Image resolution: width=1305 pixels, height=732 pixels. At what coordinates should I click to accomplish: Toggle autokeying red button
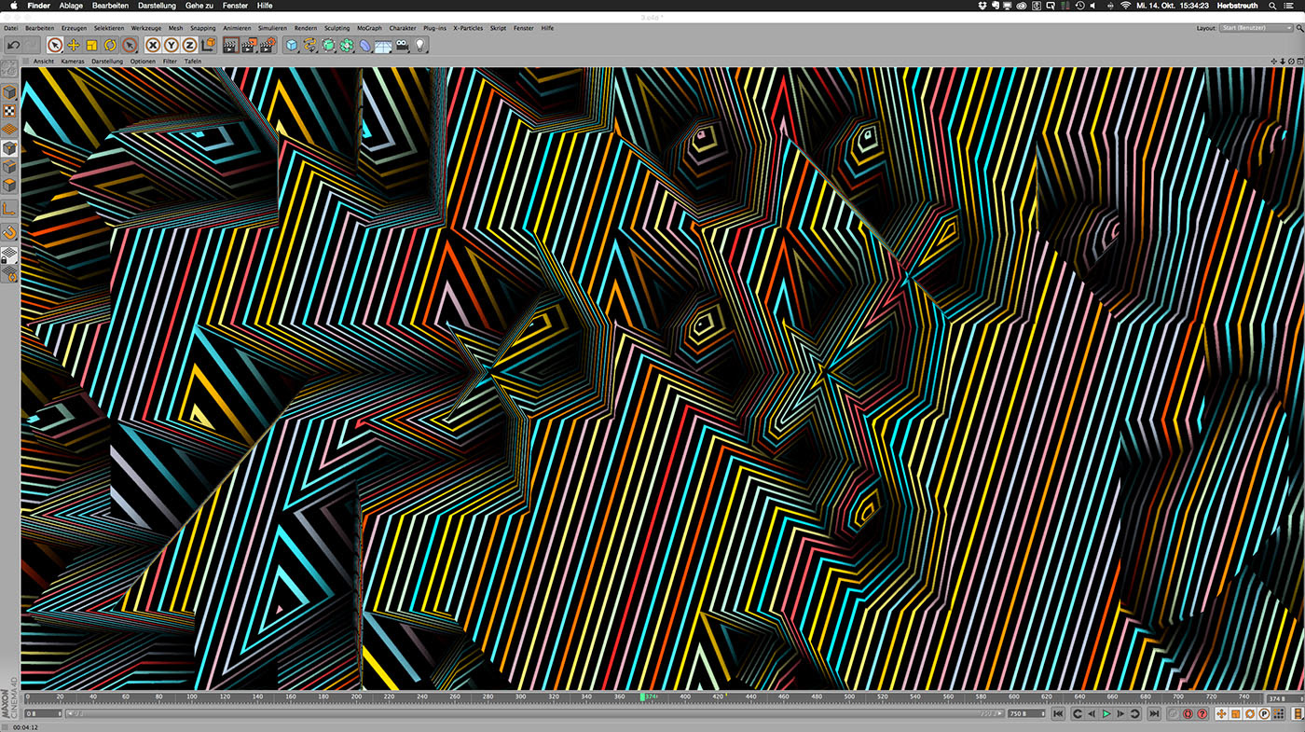(1188, 713)
